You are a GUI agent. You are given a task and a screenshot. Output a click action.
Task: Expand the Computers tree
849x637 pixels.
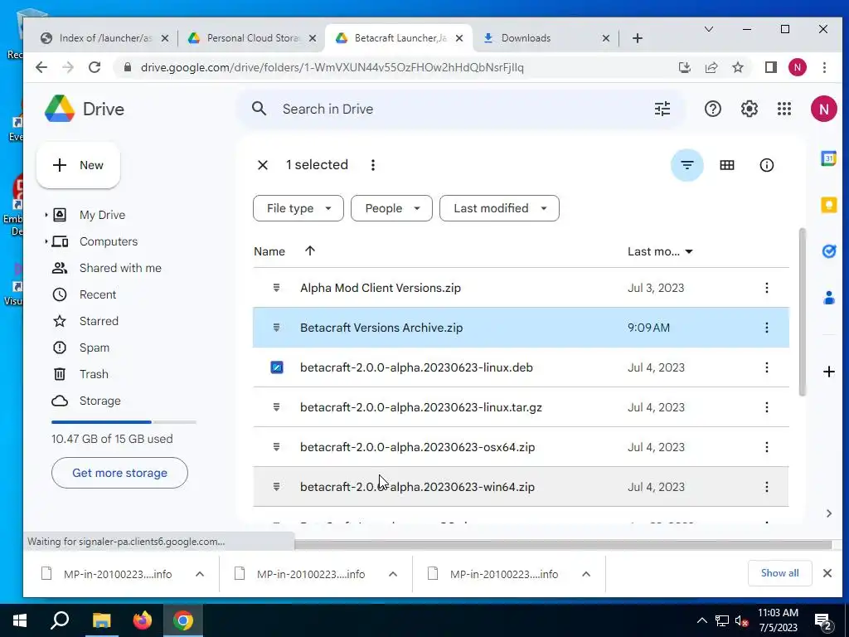click(46, 241)
